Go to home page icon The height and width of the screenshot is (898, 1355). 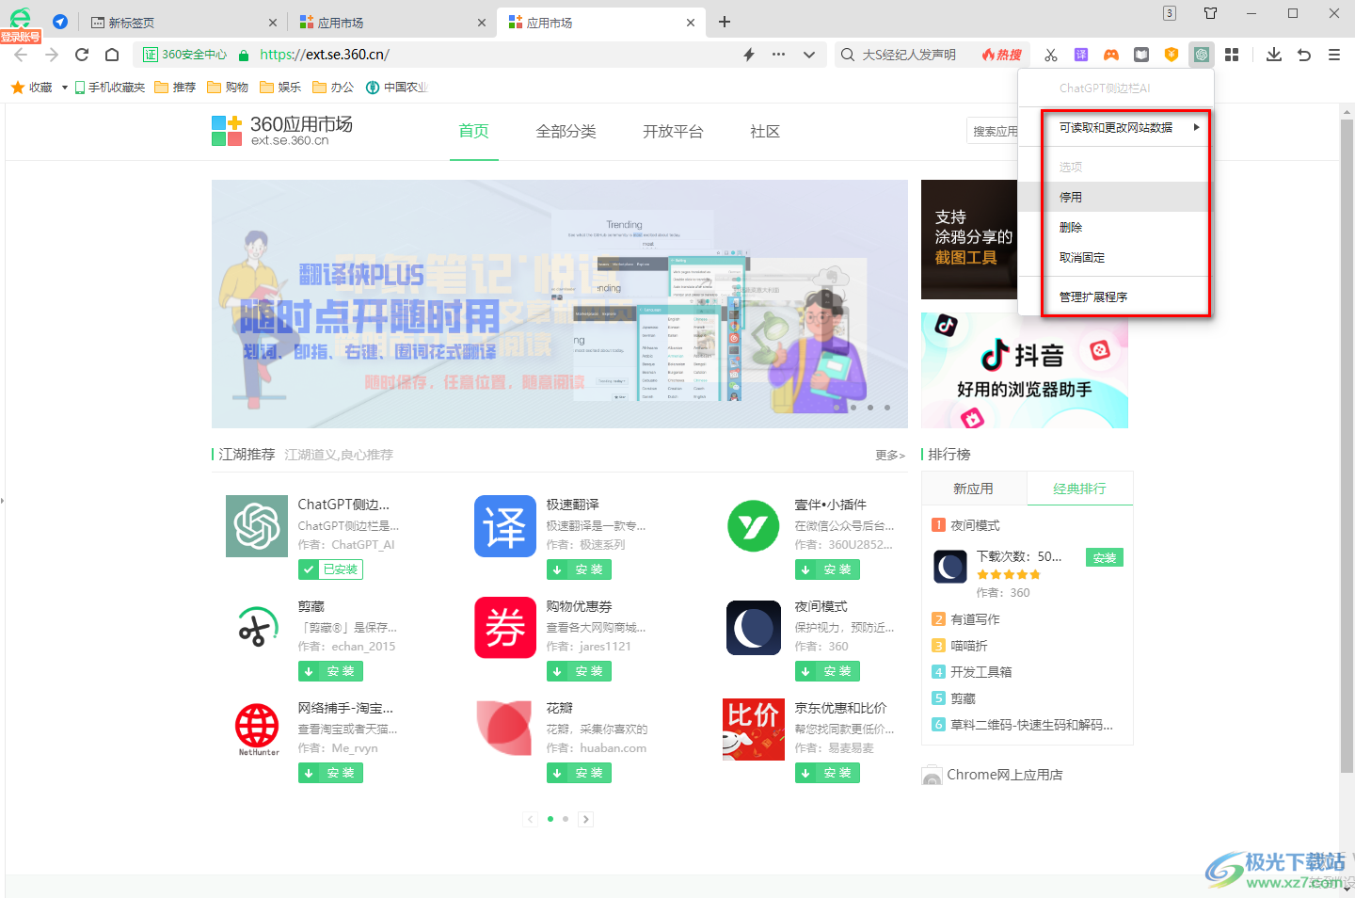112,55
